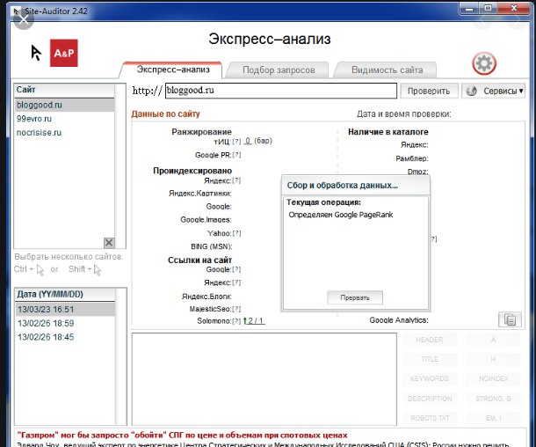Click the KEYWORDS button
The height and width of the screenshot is (447, 536).
430,378
